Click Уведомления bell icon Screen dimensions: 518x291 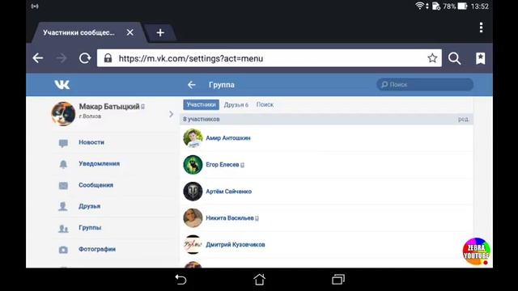tap(63, 164)
